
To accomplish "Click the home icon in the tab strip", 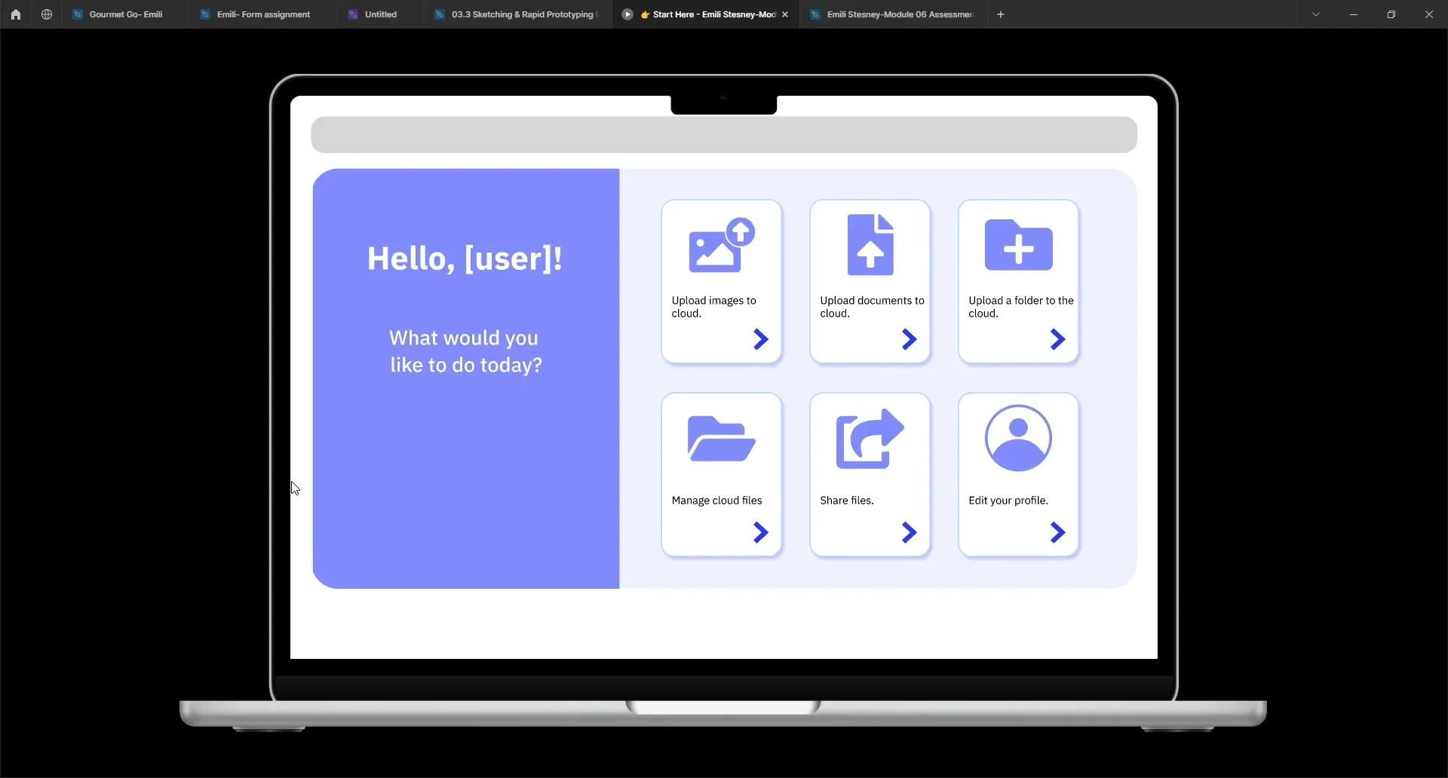I will (x=16, y=14).
